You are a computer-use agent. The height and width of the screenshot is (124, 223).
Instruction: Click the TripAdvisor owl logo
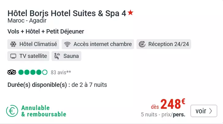tap(12, 72)
